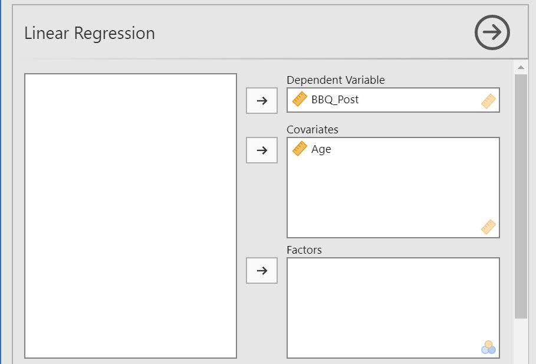Click the Covariates label
The width and height of the screenshot is (536, 364).
pyautogui.click(x=313, y=130)
